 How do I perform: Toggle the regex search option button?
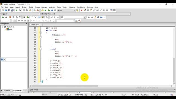[105, 17]
